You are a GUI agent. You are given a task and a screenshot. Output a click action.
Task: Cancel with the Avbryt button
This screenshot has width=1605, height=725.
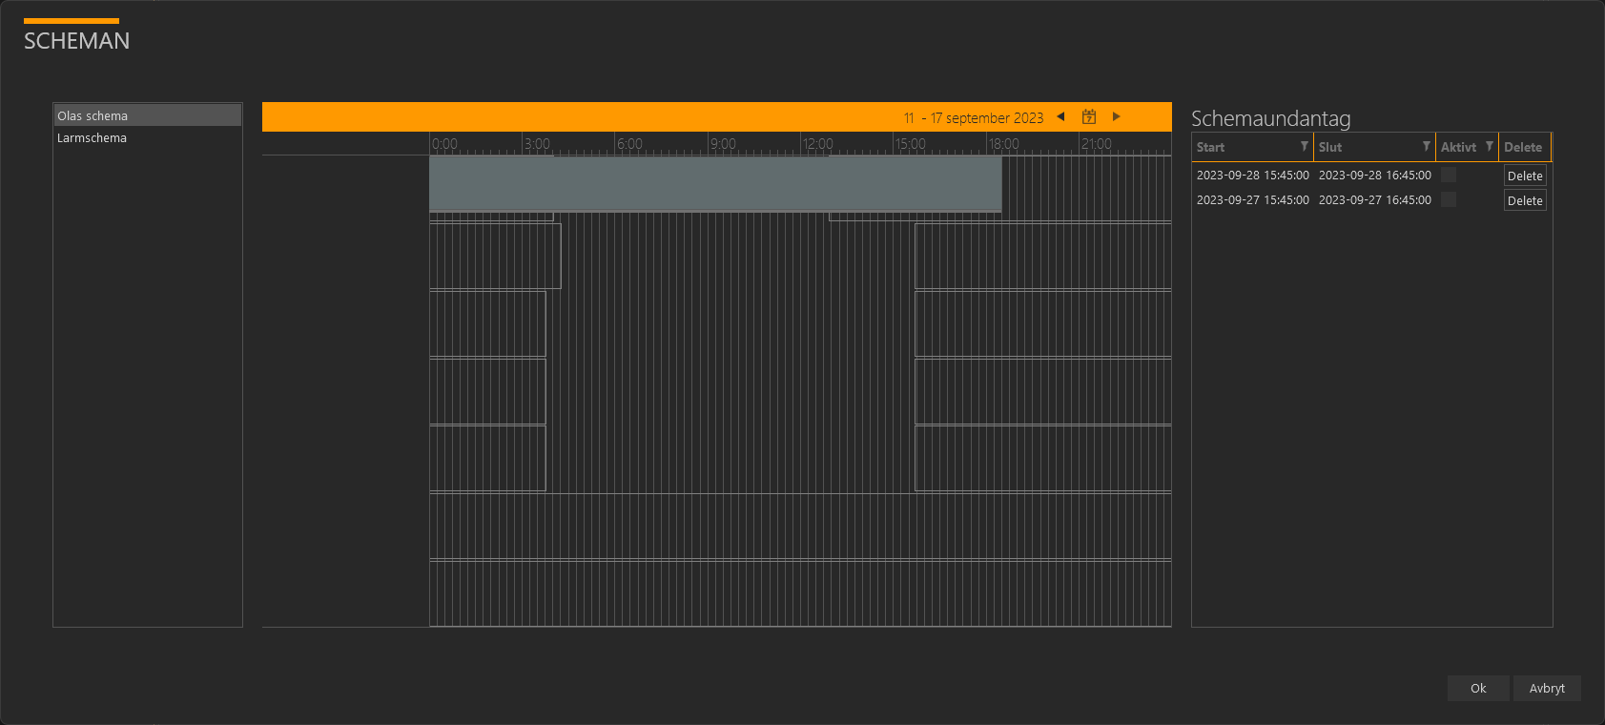point(1546,689)
